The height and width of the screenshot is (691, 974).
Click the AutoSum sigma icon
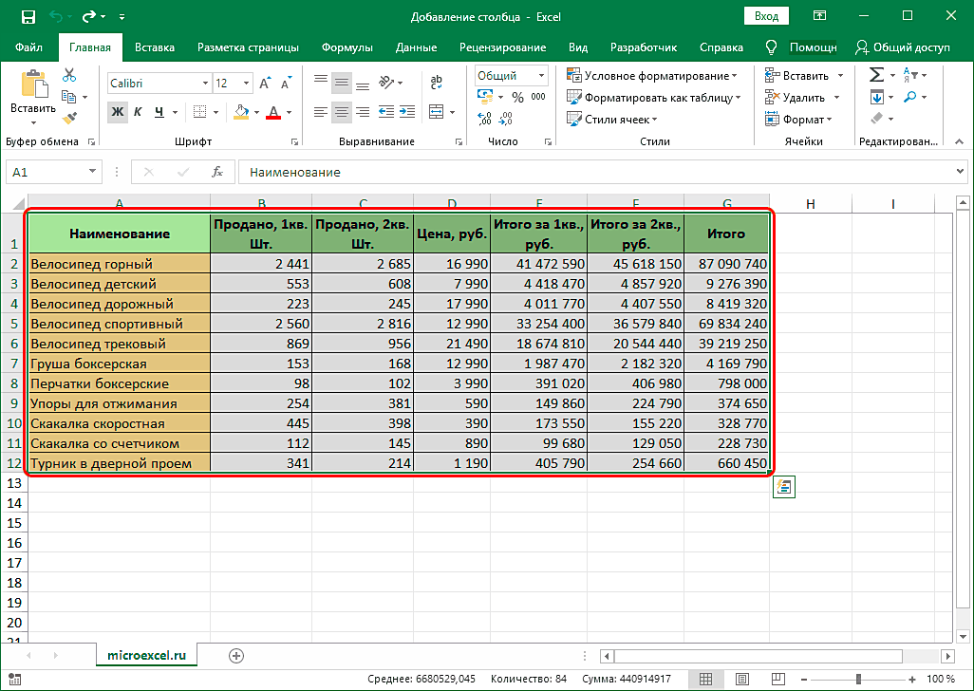(x=876, y=75)
